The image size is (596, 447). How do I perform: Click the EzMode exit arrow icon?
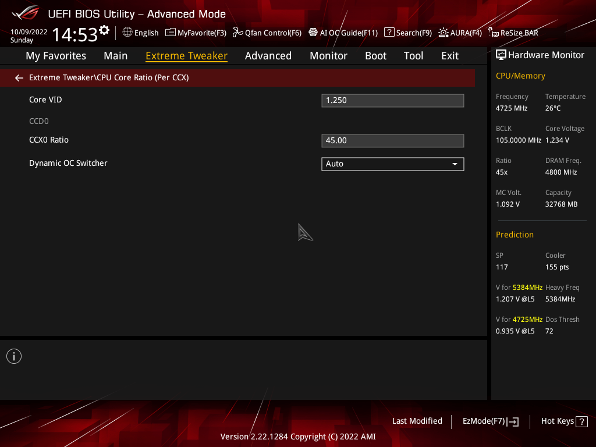pos(513,421)
